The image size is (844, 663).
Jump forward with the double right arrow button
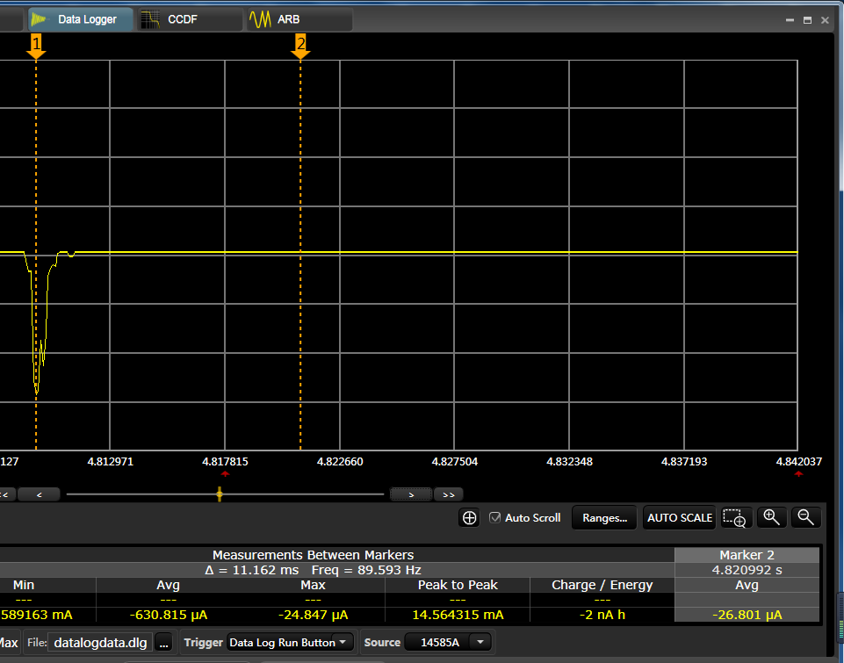449,494
